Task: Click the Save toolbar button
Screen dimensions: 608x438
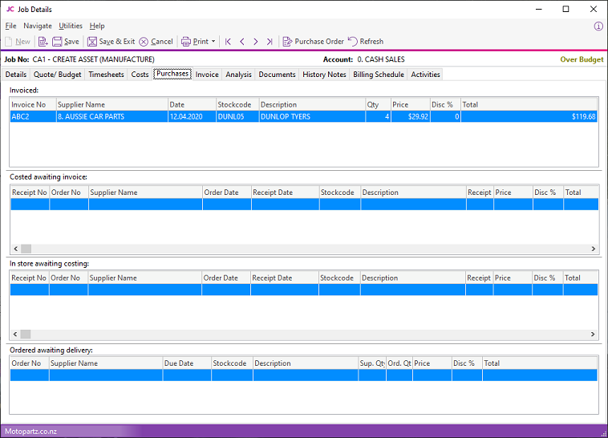Action: coord(66,42)
